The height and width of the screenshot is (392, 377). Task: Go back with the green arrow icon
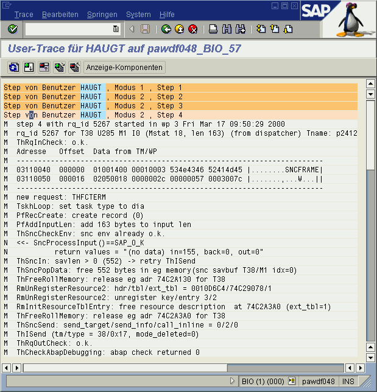(x=166, y=29)
